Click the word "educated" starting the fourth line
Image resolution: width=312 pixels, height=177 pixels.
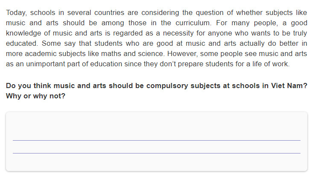coord(21,44)
